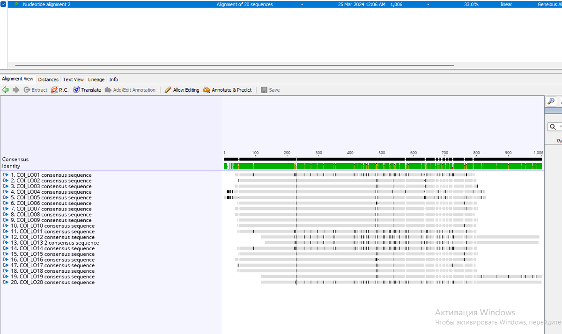This screenshot has width=562, height=334.
Task: Click the magnifier zoom icon on right panel
Action: 551,101
